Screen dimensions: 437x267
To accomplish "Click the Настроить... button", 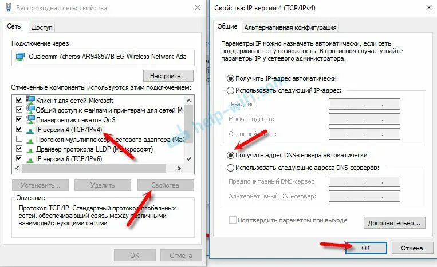I will click(168, 75).
